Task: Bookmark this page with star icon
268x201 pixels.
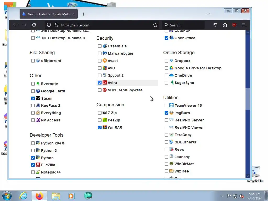Action: (155, 25)
